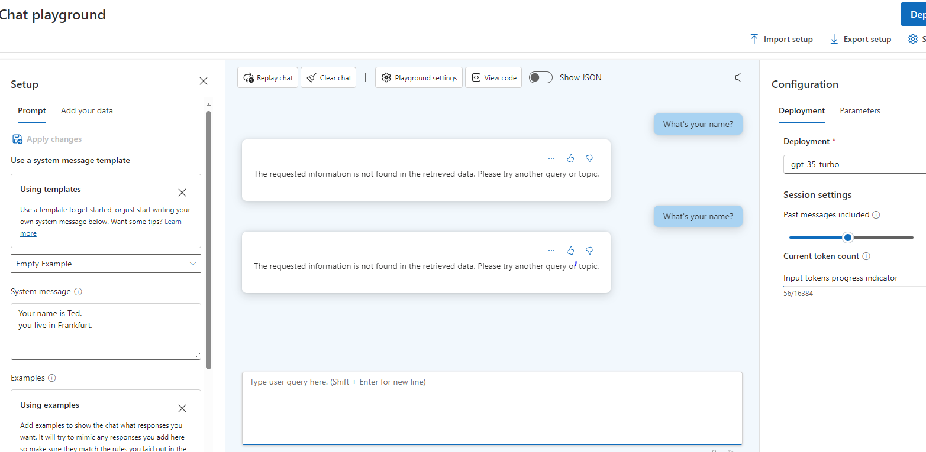Screen dimensions: 926x452
Task: Switch to the Deployment tab
Action: coord(802,110)
